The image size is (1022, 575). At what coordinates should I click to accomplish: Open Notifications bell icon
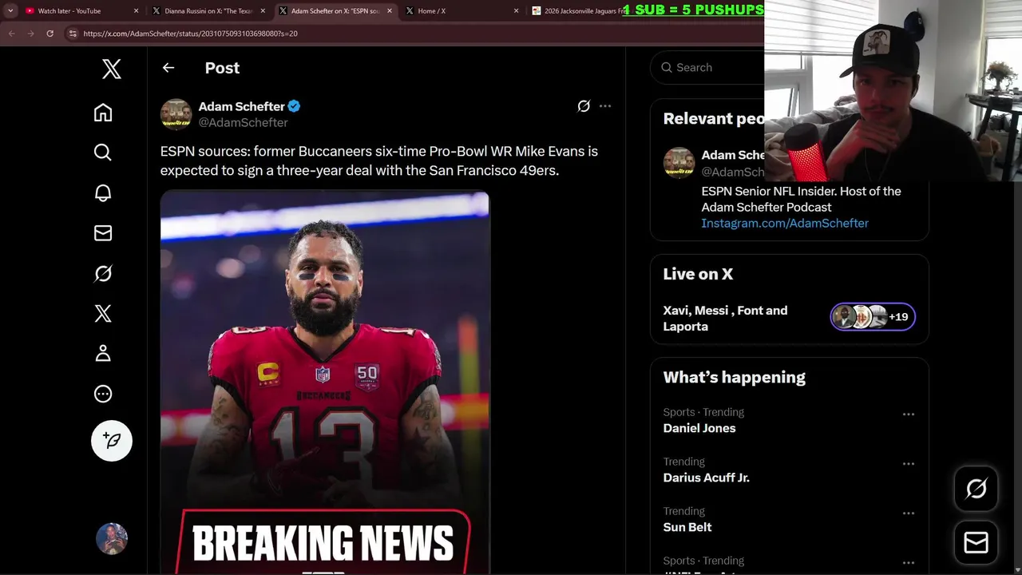[x=103, y=192]
